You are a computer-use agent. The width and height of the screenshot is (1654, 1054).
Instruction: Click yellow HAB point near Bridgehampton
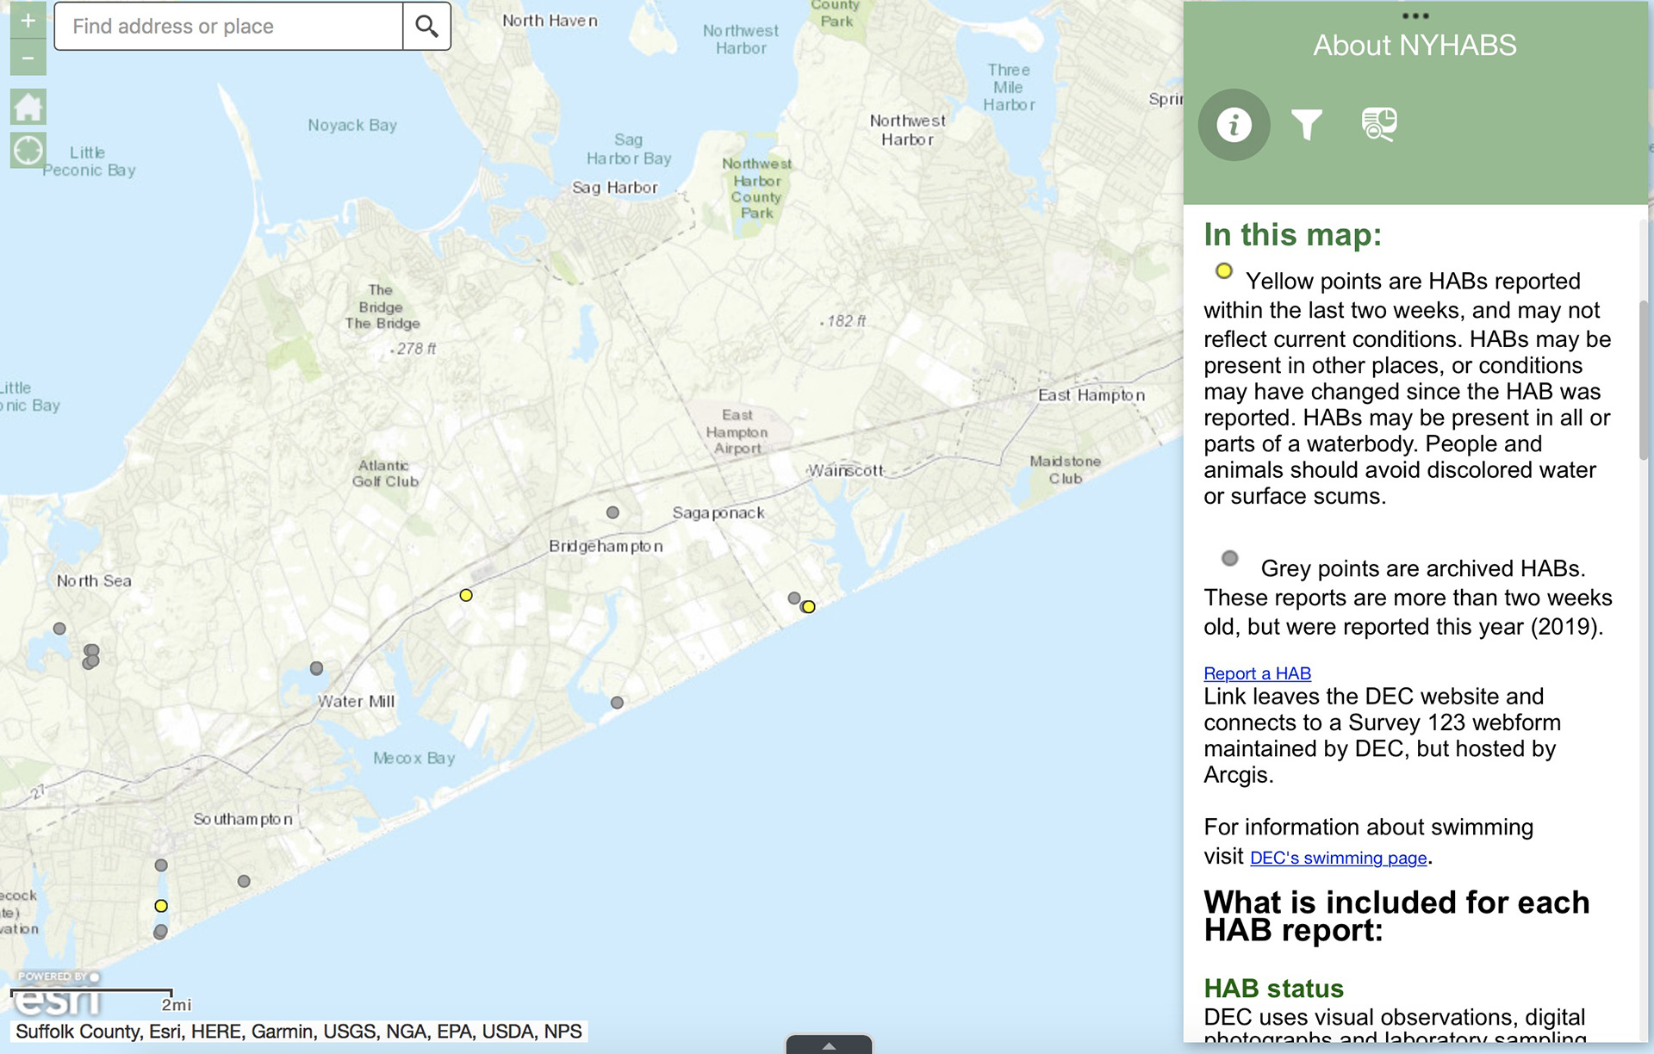pyautogui.click(x=466, y=595)
